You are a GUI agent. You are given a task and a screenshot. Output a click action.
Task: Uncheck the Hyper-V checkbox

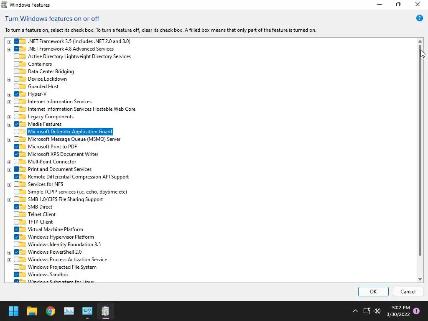click(16, 94)
